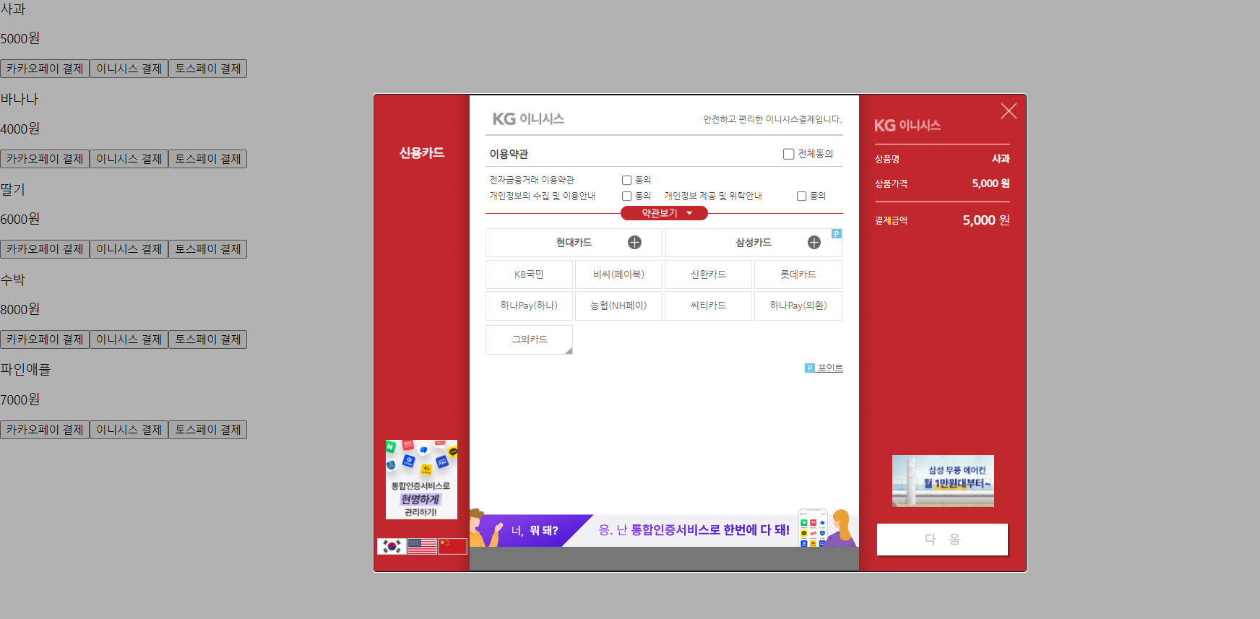The height and width of the screenshot is (619, 1260).
Task: Choose 하나Pay(외환) card option
Action: click(798, 306)
